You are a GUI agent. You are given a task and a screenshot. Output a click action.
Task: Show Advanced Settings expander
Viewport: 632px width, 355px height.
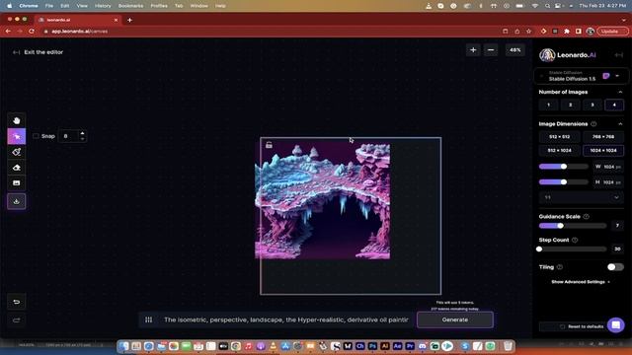tap(581, 282)
